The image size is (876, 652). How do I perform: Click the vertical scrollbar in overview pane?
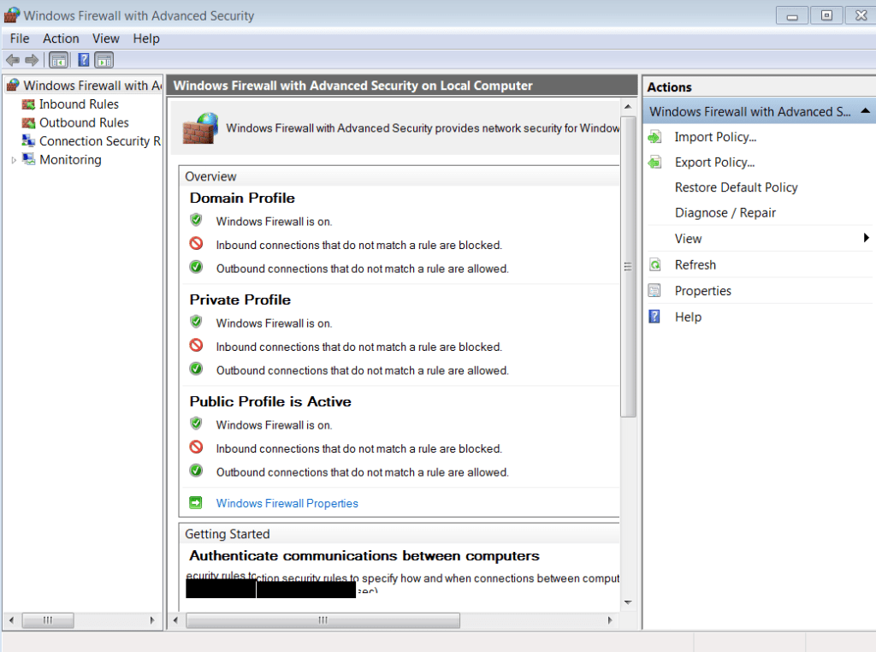(x=628, y=342)
